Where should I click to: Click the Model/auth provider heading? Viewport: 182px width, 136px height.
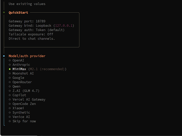tap(27, 56)
